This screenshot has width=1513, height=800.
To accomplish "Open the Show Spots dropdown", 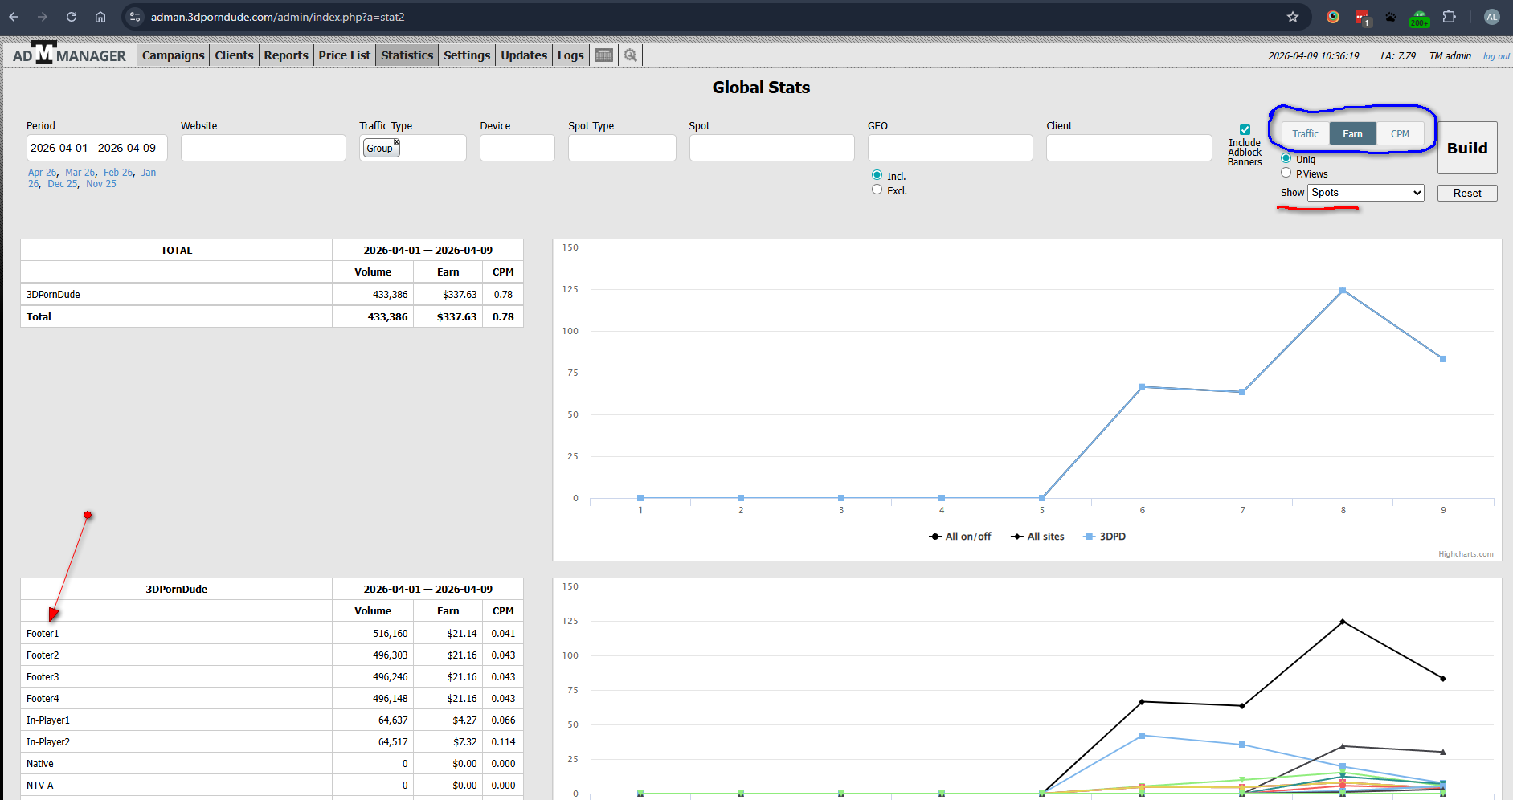I will point(1366,193).
